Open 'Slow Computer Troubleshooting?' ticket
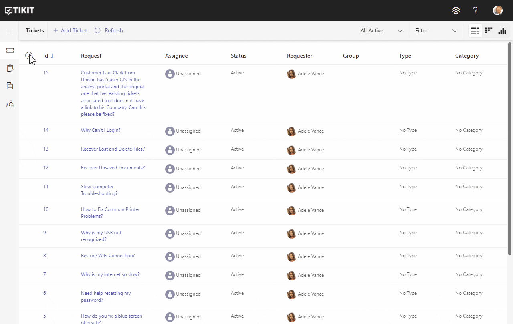Screen dimensions: 513x324 (x=99, y=190)
